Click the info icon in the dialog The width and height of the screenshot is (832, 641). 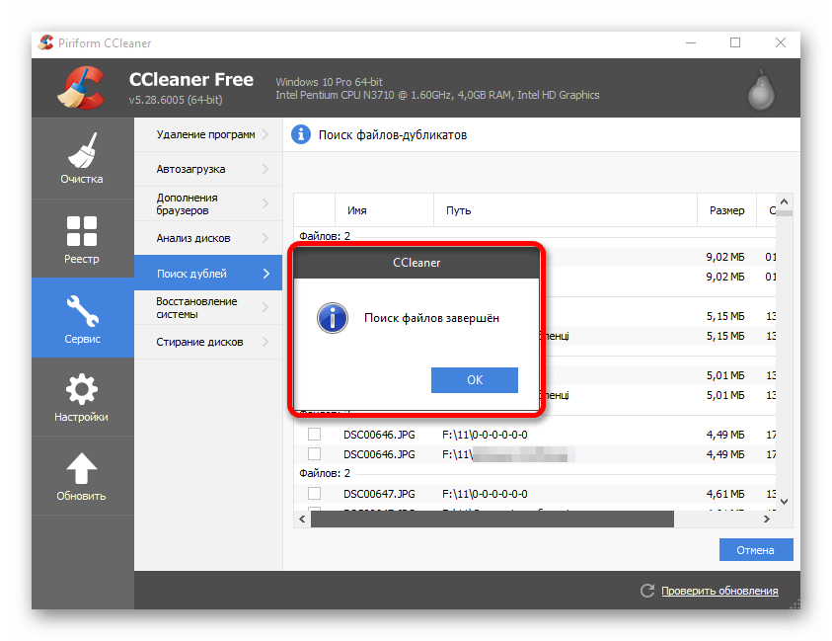point(333,318)
